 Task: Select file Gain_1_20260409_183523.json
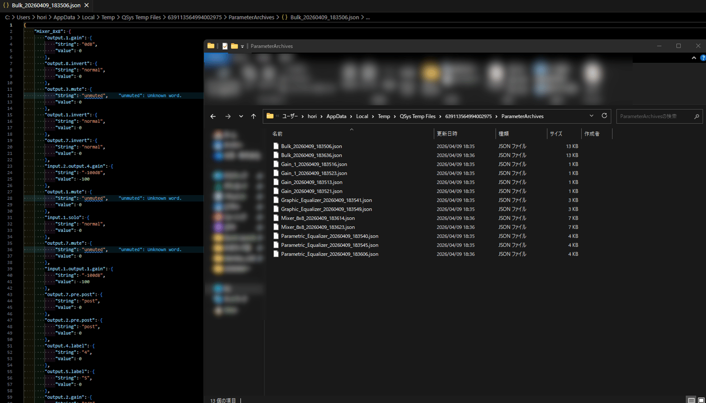314,173
